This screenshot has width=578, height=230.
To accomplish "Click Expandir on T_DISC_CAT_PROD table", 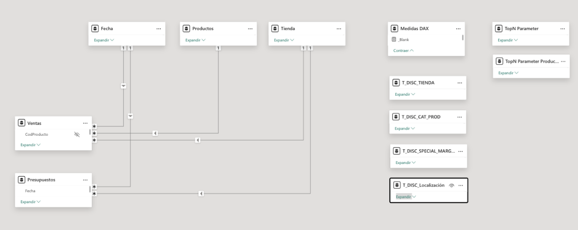I will pyautogui.click(x=405, y=128).
